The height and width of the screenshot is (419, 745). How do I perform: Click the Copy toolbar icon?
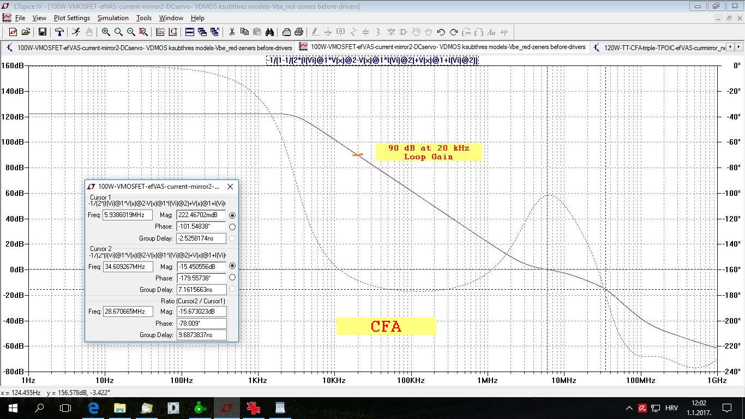pyautogui.click(x=244, y=32)
